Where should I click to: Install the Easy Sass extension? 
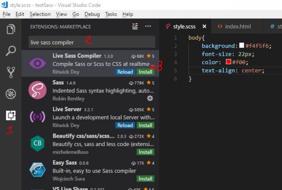click(145, 179)
